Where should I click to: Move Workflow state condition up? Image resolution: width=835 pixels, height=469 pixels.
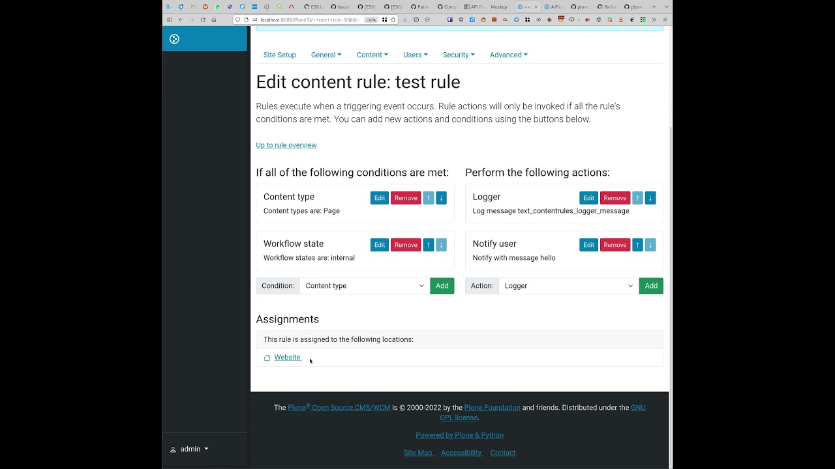(429, 245)
